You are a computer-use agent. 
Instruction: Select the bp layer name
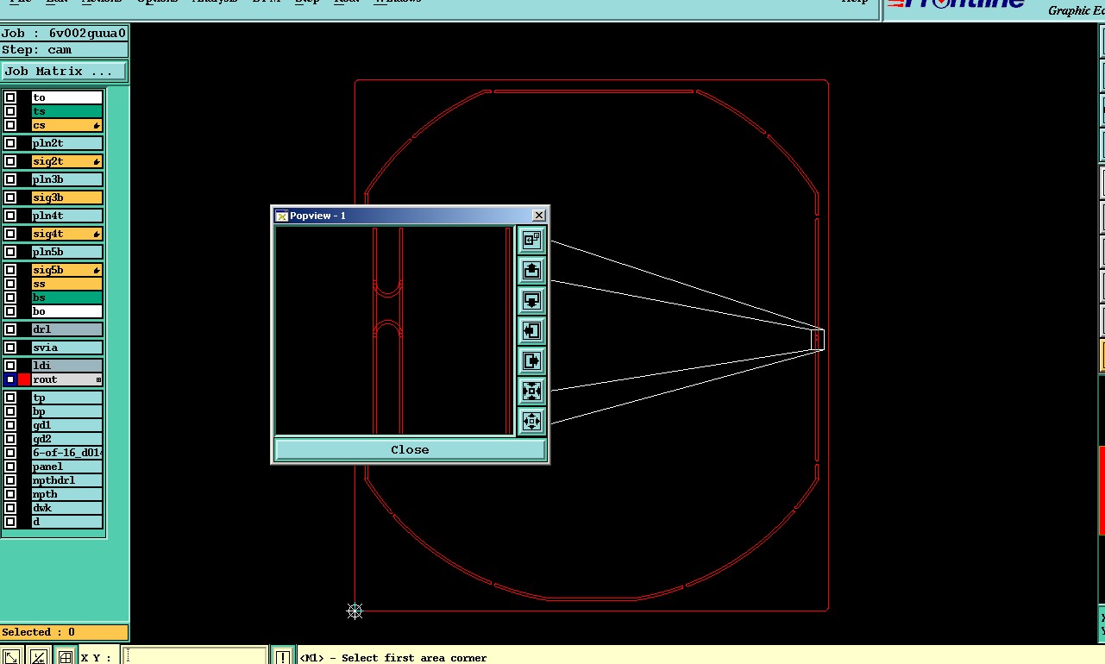click(67, 411)
